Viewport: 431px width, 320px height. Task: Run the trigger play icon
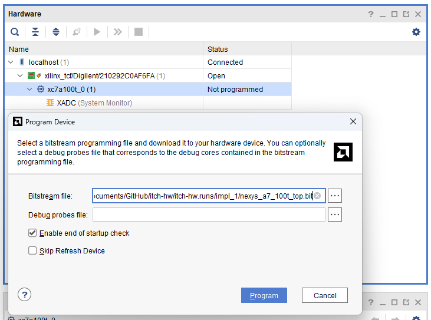coord(97,32)
